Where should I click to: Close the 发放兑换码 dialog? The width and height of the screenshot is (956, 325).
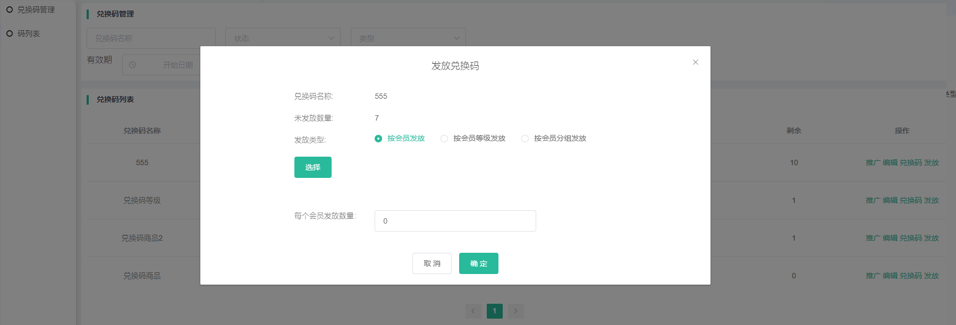(695, 62)
